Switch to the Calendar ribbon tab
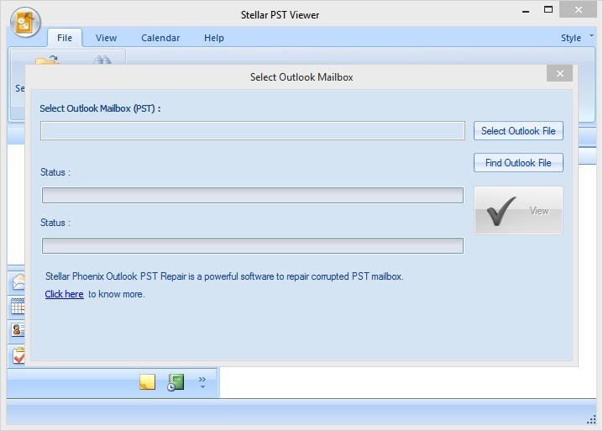 coord(160,38)
